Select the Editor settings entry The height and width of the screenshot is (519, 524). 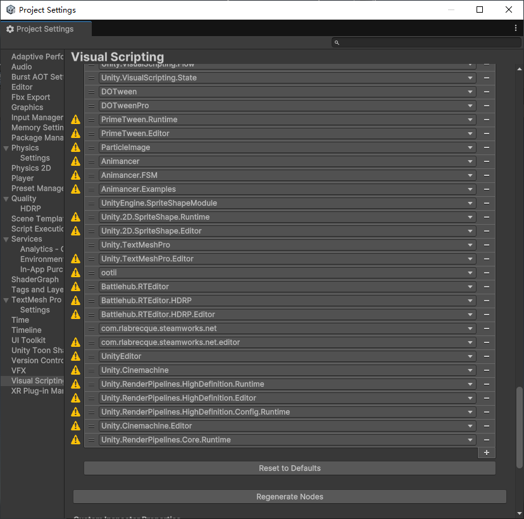coord(22,87)
